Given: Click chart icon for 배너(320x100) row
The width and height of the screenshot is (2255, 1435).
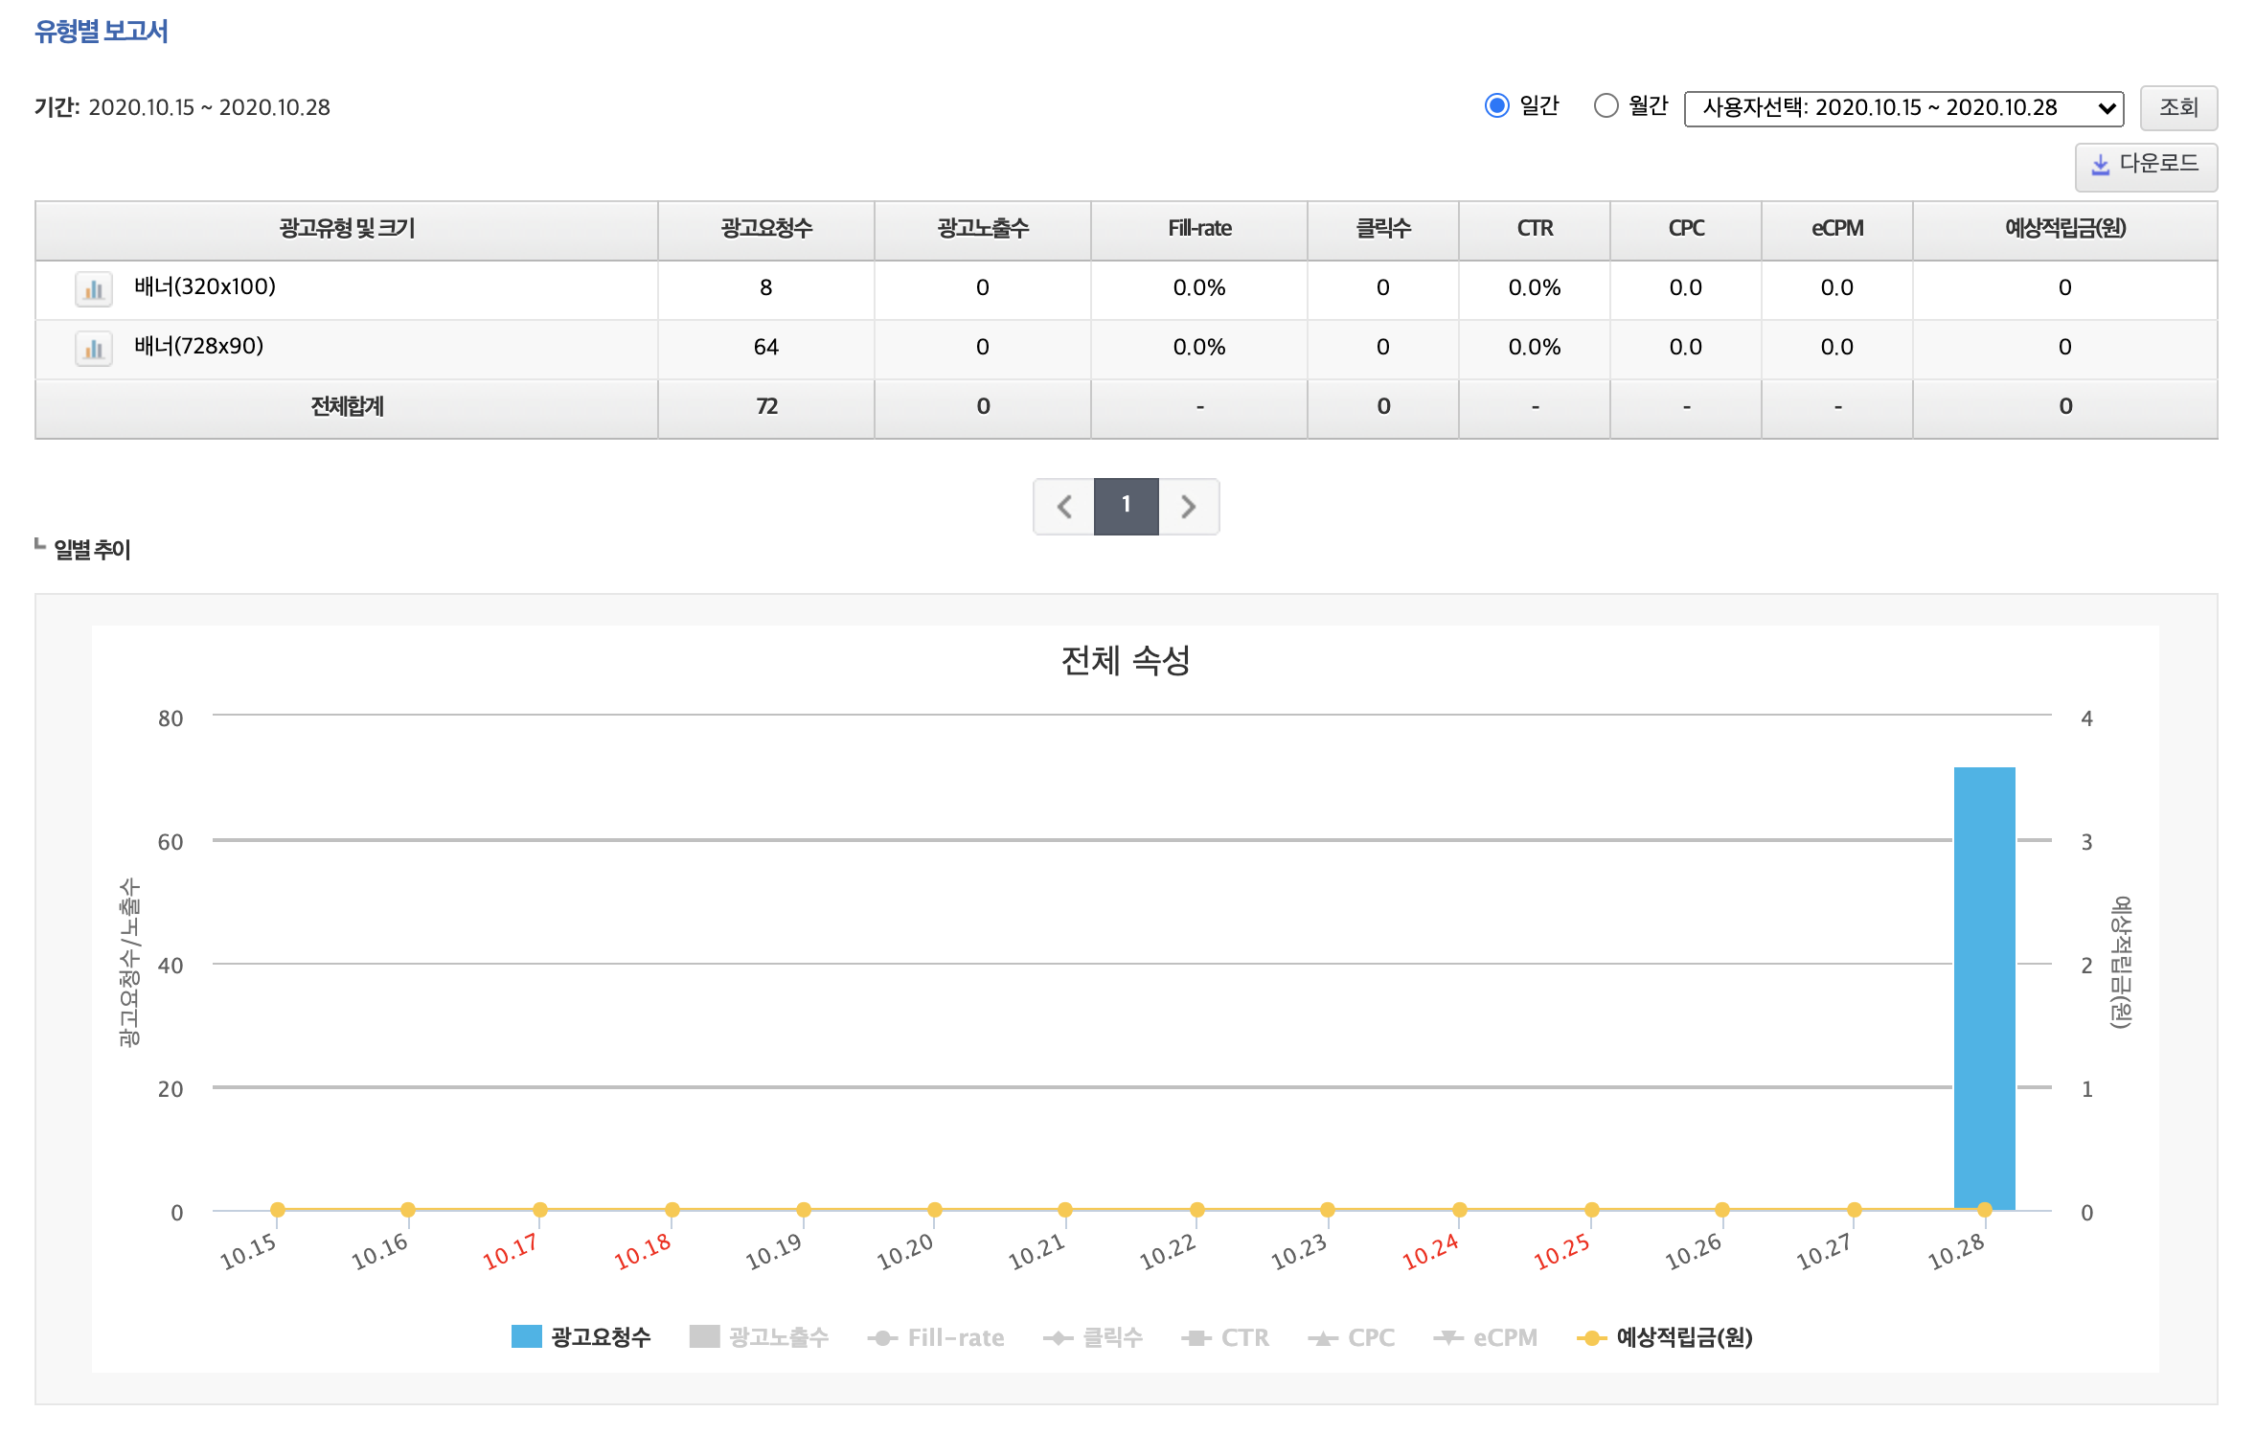Looking at the screenshot, I should (93, 288).
